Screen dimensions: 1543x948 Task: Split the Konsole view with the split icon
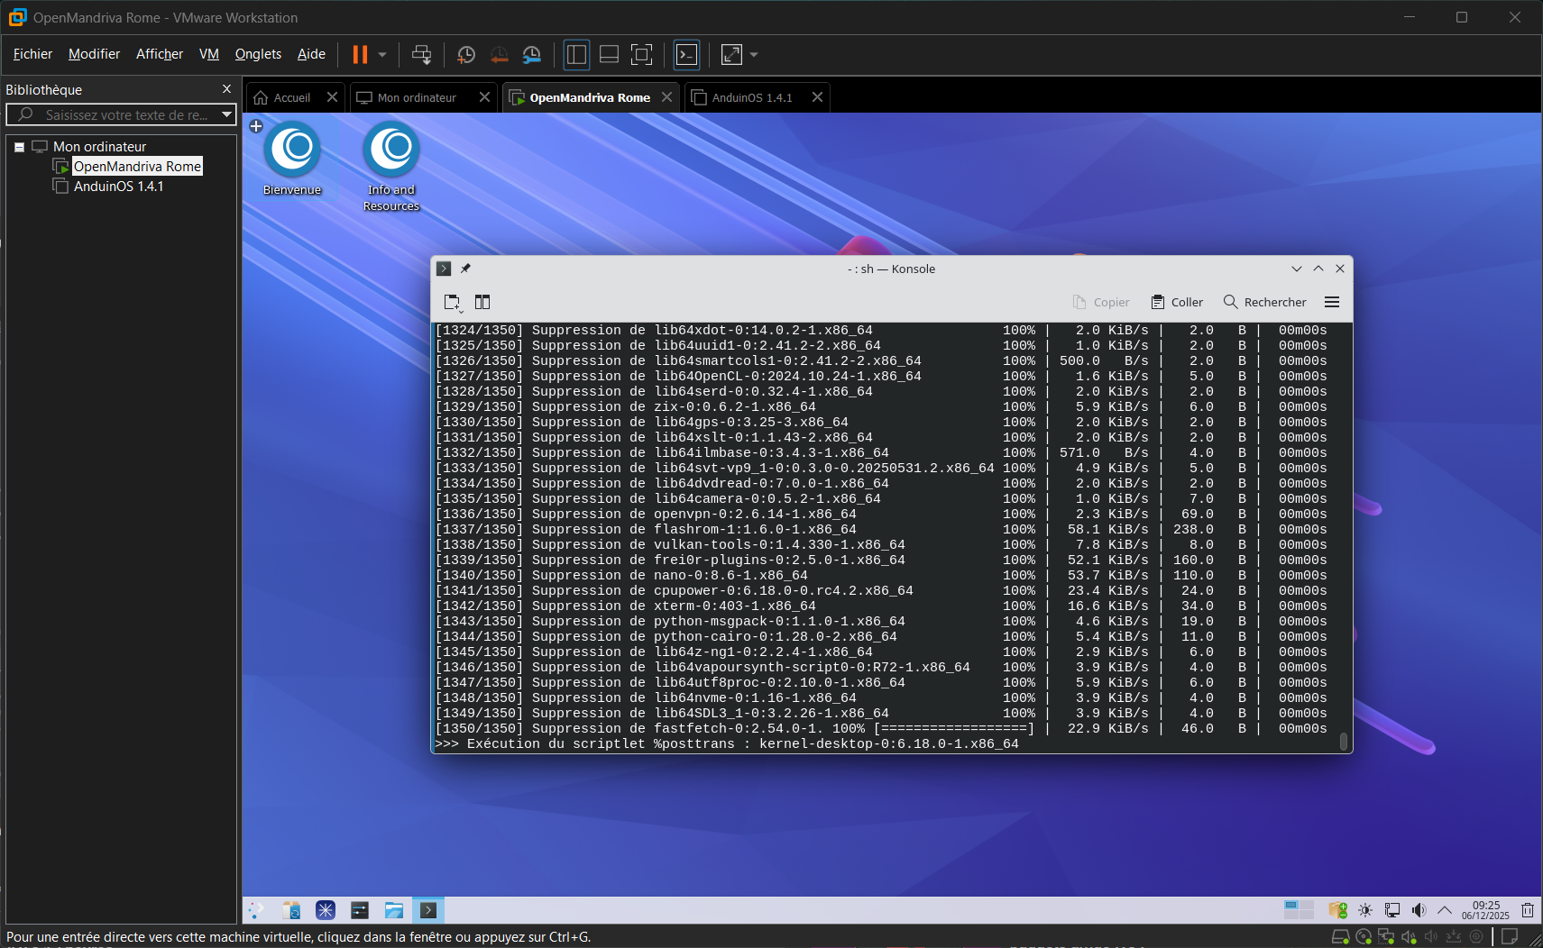(x=482, y=303)
